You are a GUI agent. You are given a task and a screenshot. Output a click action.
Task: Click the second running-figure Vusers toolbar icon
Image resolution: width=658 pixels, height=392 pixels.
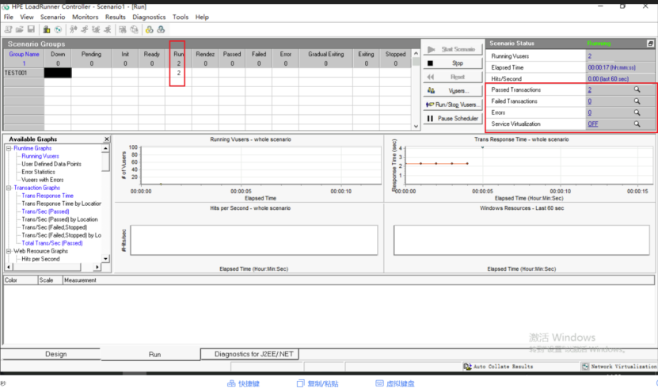[85, 29]
